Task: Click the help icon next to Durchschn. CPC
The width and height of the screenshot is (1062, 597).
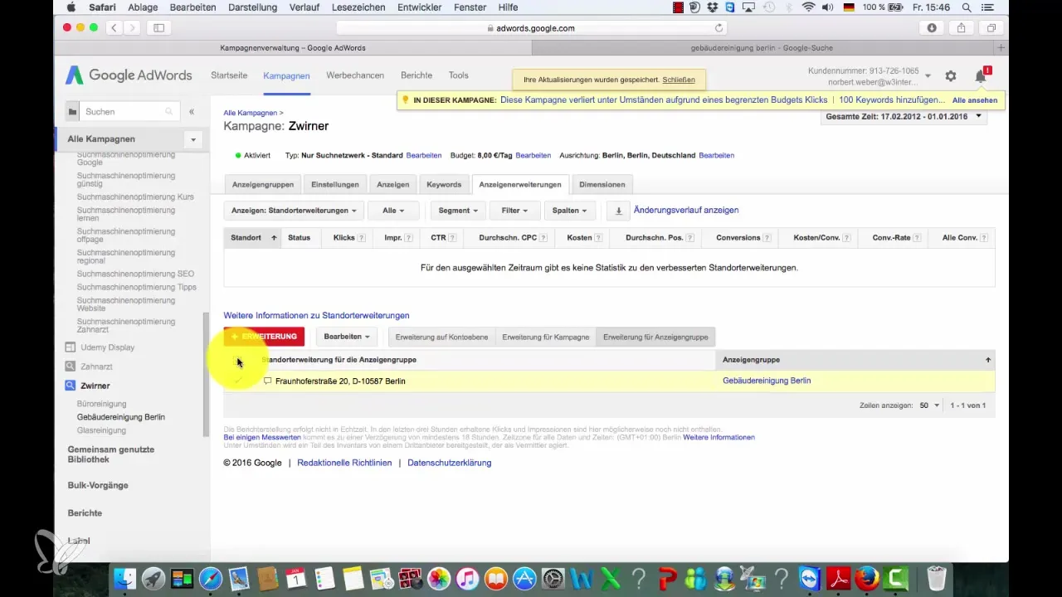Action: [543, 238]
